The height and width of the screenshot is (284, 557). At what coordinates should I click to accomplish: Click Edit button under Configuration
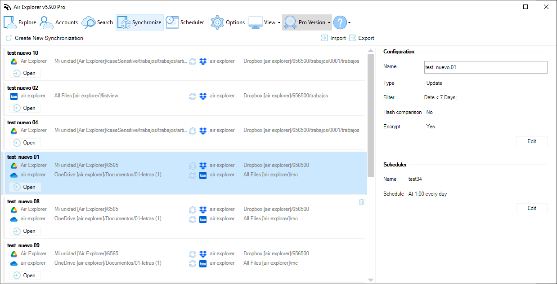coord(531,141)
